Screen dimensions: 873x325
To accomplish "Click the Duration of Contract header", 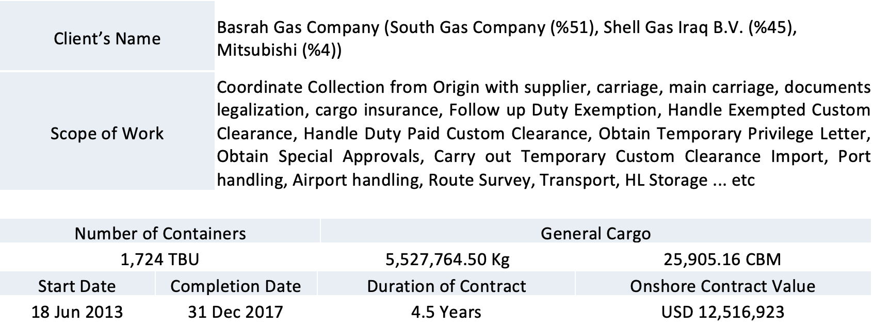I will click(446, 285).
